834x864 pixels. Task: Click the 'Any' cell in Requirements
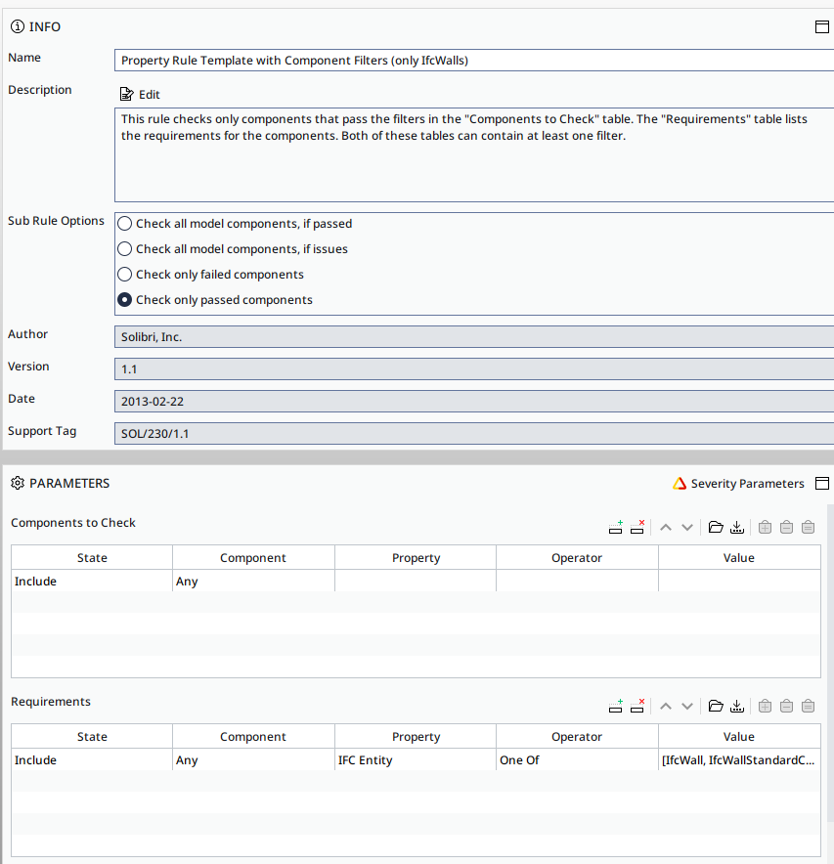(253, 759)
